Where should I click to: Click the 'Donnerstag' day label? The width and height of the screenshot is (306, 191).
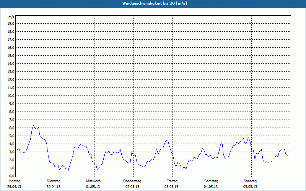(x=132, y=181)
